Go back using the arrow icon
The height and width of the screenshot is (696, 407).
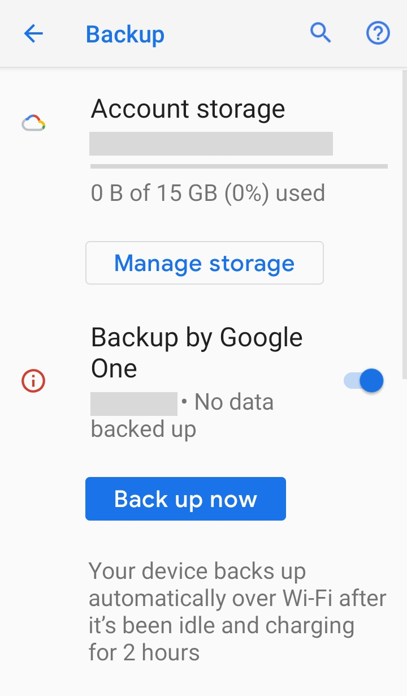(x=33, y=34)
